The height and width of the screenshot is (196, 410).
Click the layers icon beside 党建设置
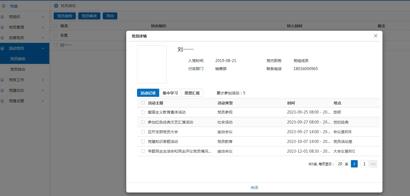[x=2, y=101]
